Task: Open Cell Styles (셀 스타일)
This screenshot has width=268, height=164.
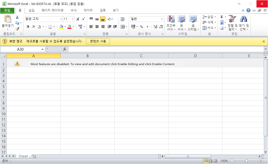Action: click(193, 23)
